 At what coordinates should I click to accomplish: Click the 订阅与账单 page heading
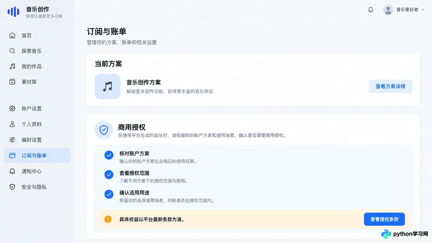pos(106,31)
